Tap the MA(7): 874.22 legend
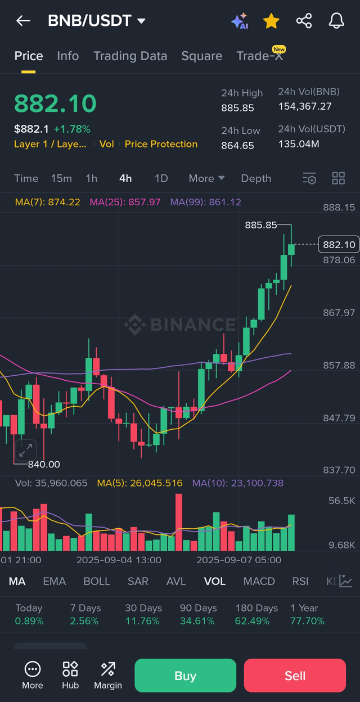Screen dimensions: 360x702 47,202
